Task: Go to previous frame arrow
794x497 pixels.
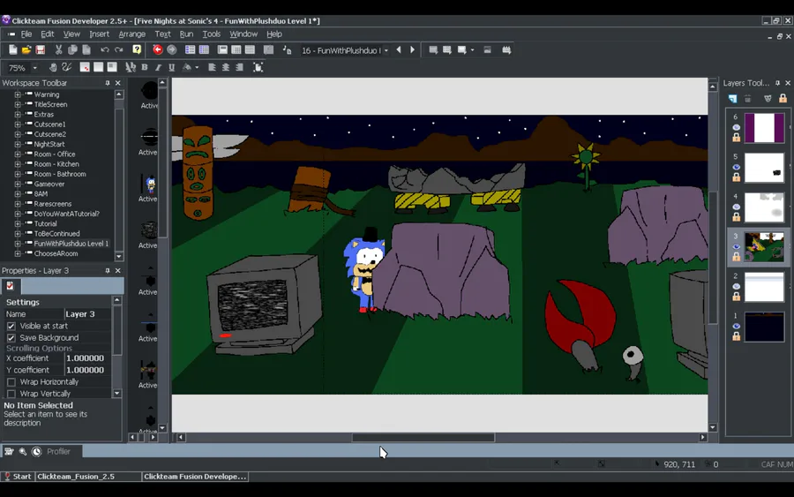Action: point(399,49)
